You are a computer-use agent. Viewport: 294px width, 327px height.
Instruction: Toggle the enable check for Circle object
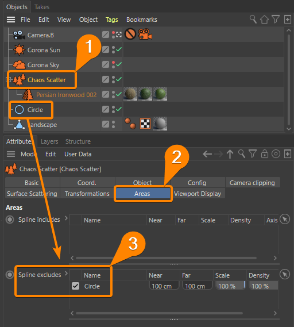[119, 109]
